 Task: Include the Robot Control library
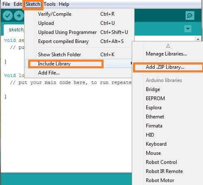point(162,162)
